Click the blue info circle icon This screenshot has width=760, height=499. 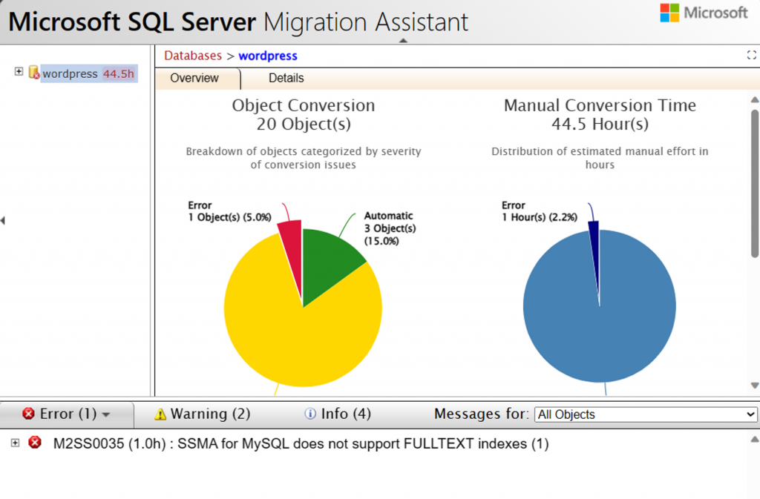click(x=309, y=414)
